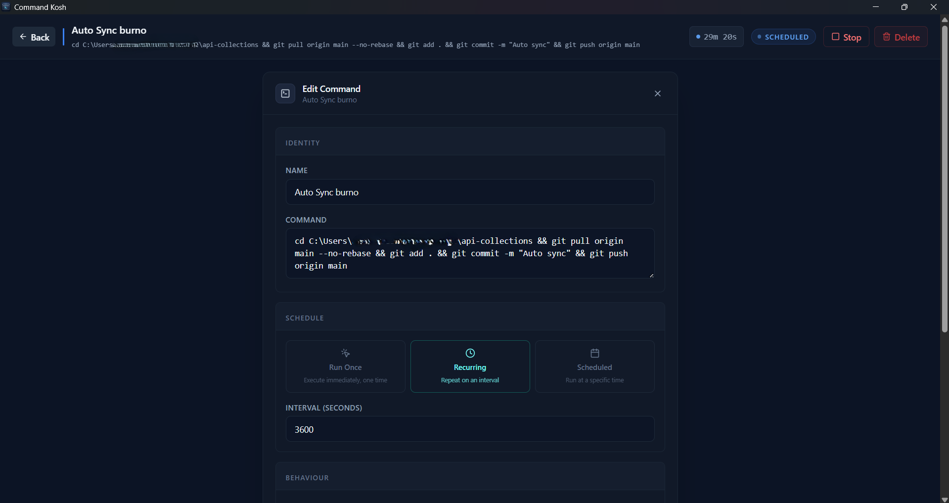Click the vertical scrollbar thumb
The width and height of the screenshot is (949, 503).
coord(945,178)
